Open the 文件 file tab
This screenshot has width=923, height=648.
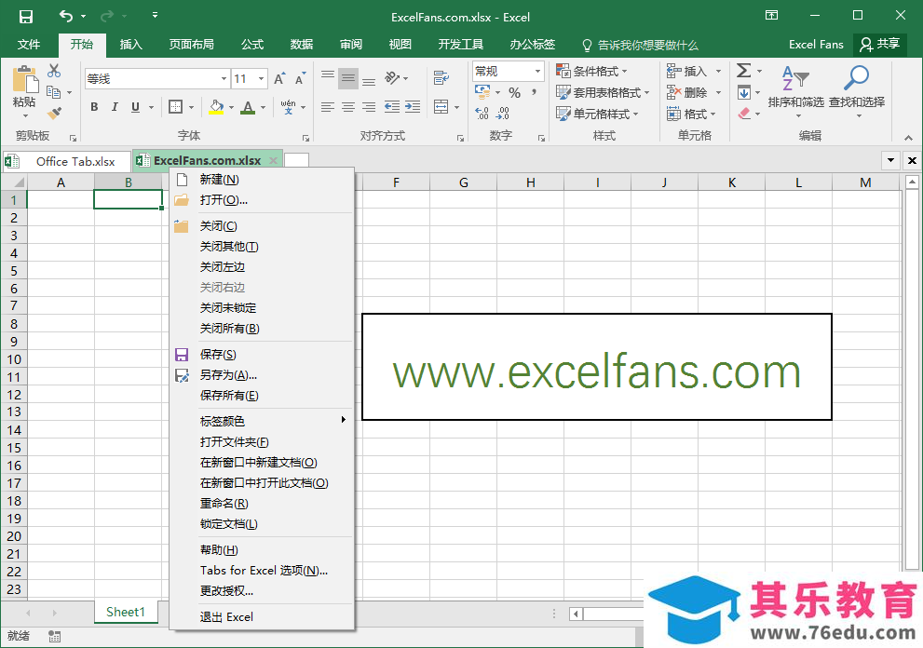point(29,44)
